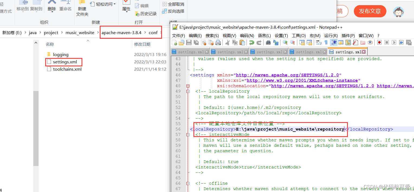Toggle synchronized vertical scrolling icon
The image size is (414, 192).
[302, 43]
